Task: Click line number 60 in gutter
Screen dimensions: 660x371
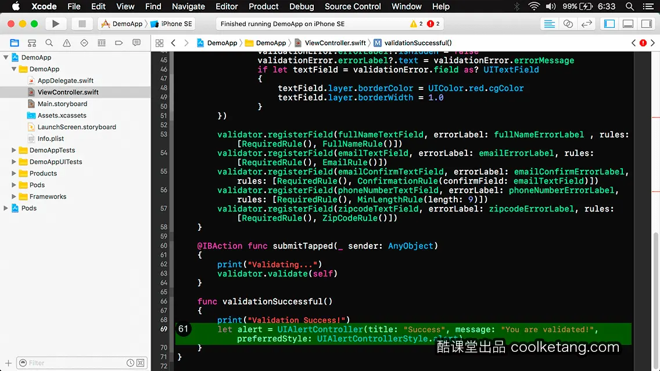Action: point(164,246)
